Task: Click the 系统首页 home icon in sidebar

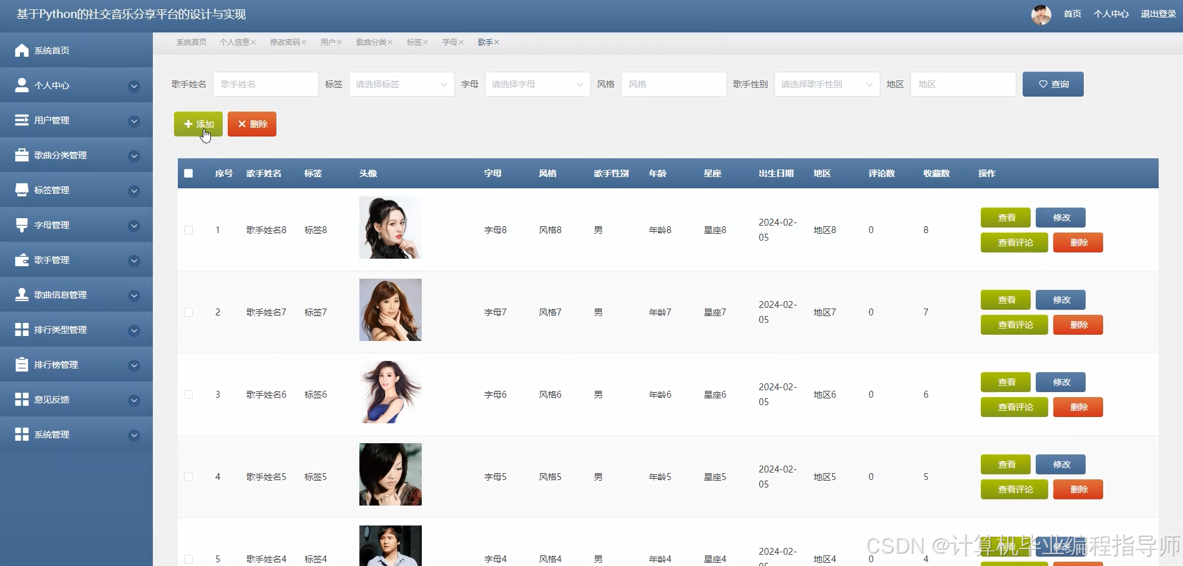Action: 22,50
